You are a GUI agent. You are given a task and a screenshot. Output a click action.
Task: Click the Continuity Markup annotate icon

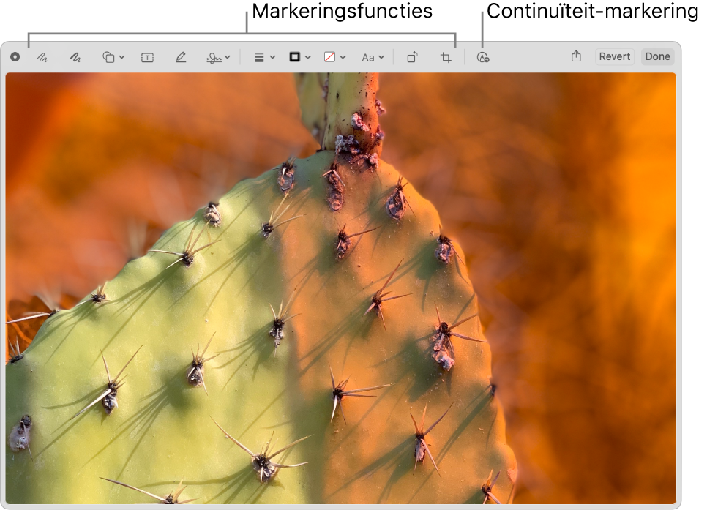[x=483, y=57]
